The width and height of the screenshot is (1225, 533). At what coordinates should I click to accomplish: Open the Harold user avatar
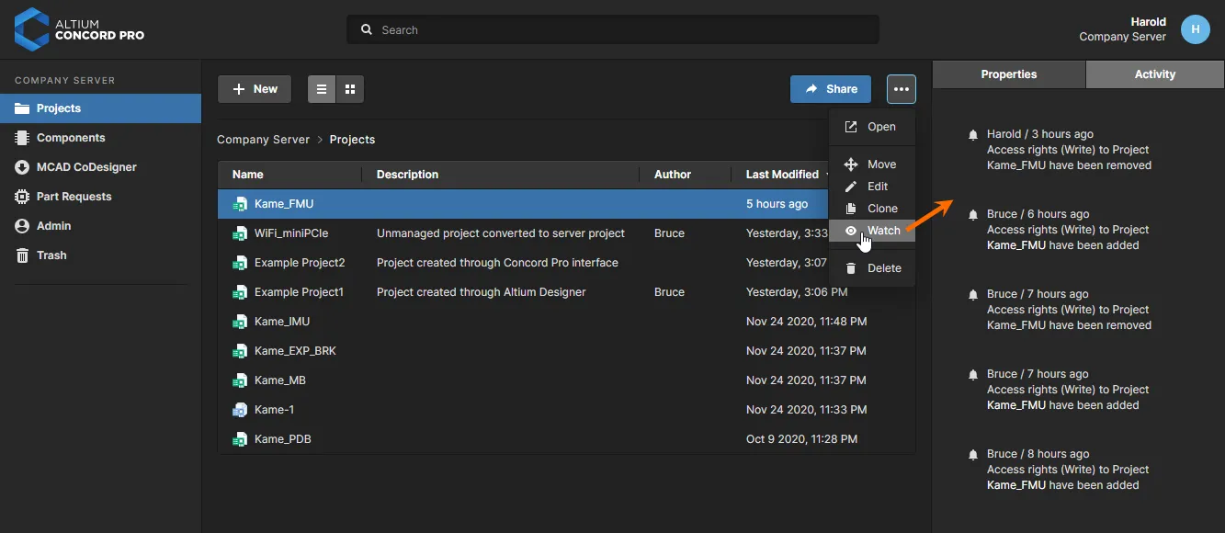1195,29
